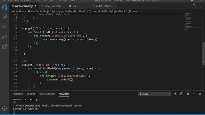The height and width of the screenshot is (115, 205).
Task: Open the PROBLEMS panel tab
Action: click(x=18, y=94)
